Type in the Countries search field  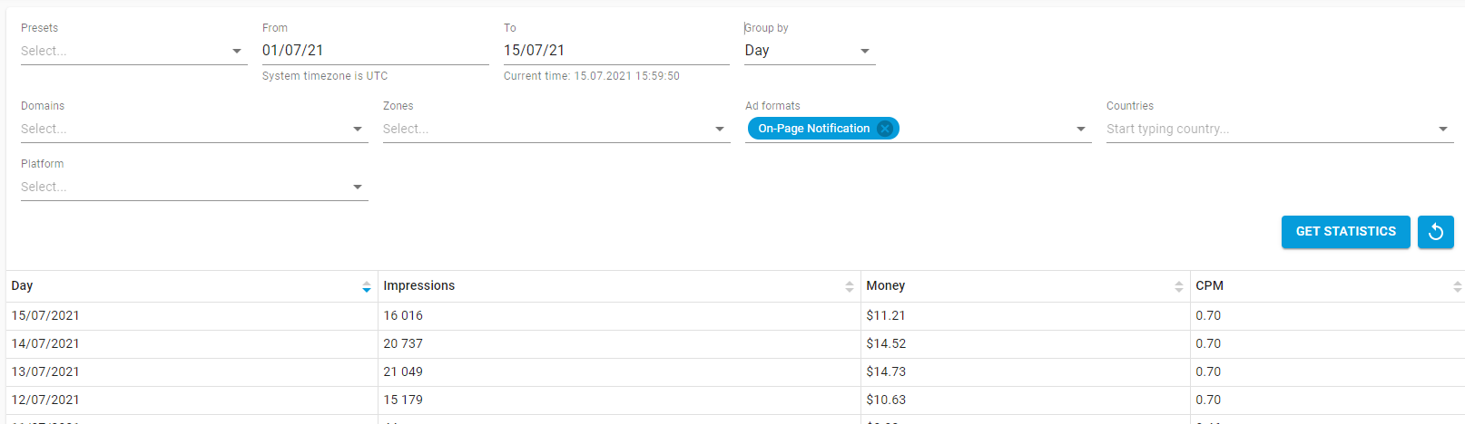click(1269, 130)
